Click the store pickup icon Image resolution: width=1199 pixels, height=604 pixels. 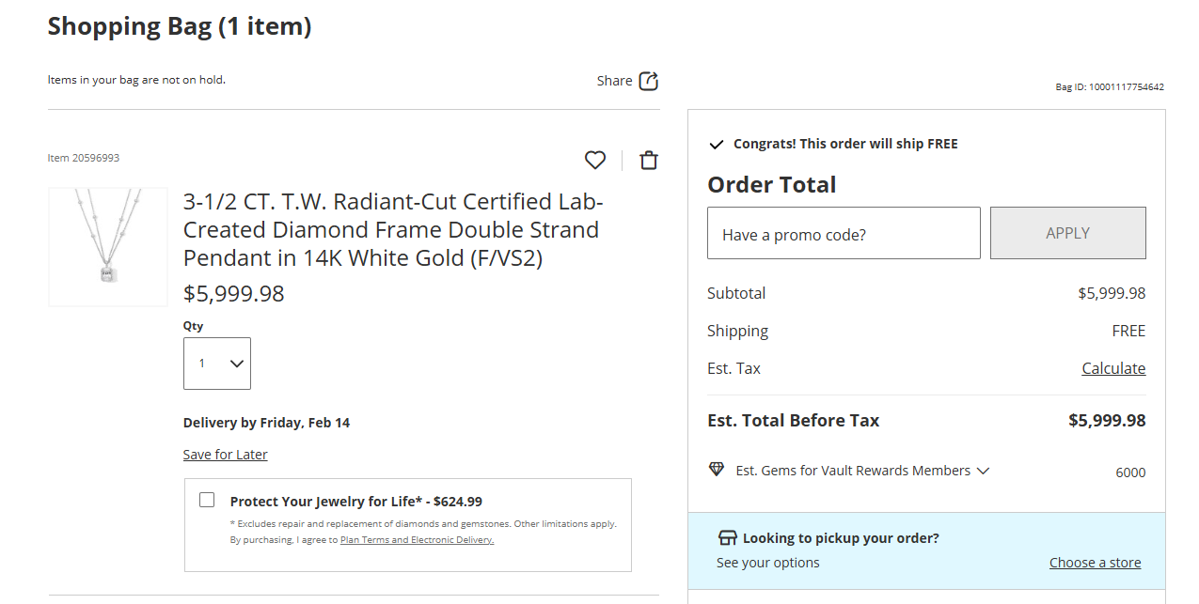click(727, 536)
